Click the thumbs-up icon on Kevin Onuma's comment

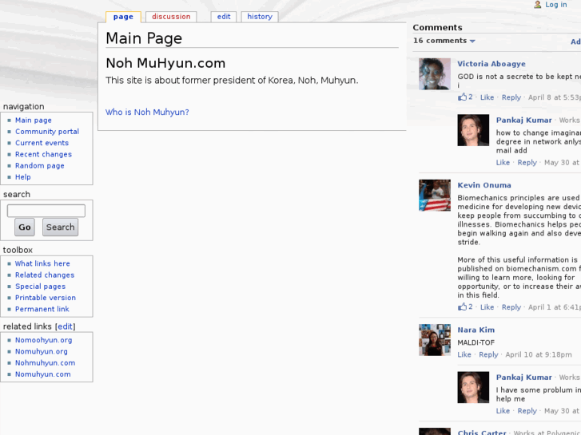462,307
